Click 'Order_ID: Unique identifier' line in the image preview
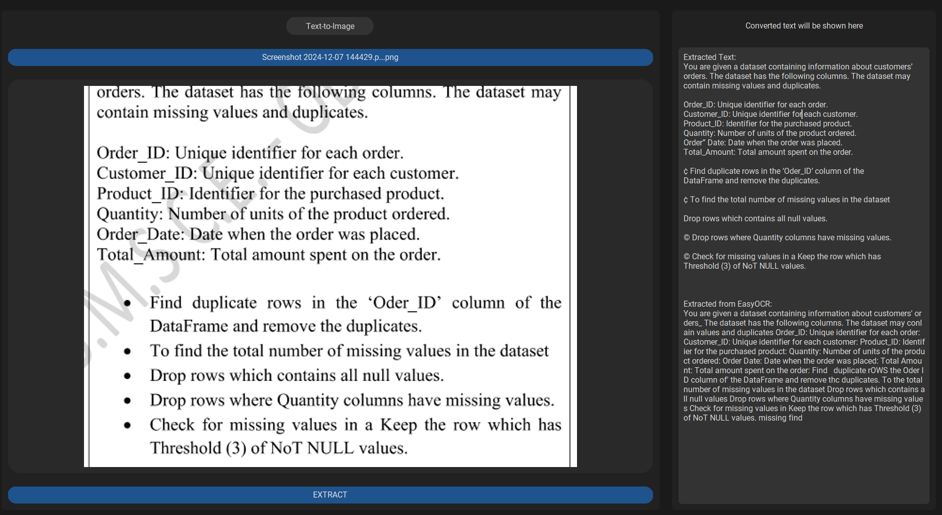 coord(249,153)
